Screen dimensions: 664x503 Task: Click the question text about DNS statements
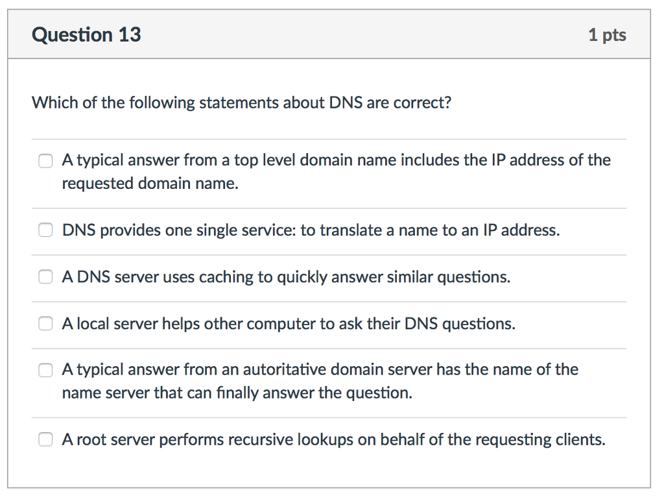pos(241,103)
